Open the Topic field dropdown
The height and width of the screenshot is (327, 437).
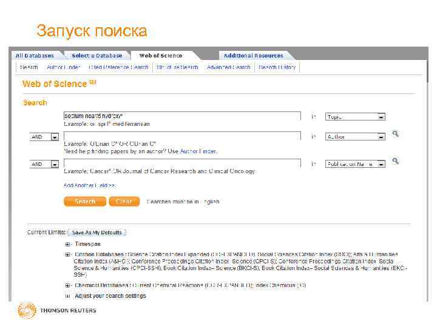tap(355, 117)
